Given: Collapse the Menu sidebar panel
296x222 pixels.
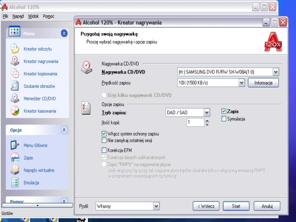Looking at the screenshot, I should (x=64, y=33).
